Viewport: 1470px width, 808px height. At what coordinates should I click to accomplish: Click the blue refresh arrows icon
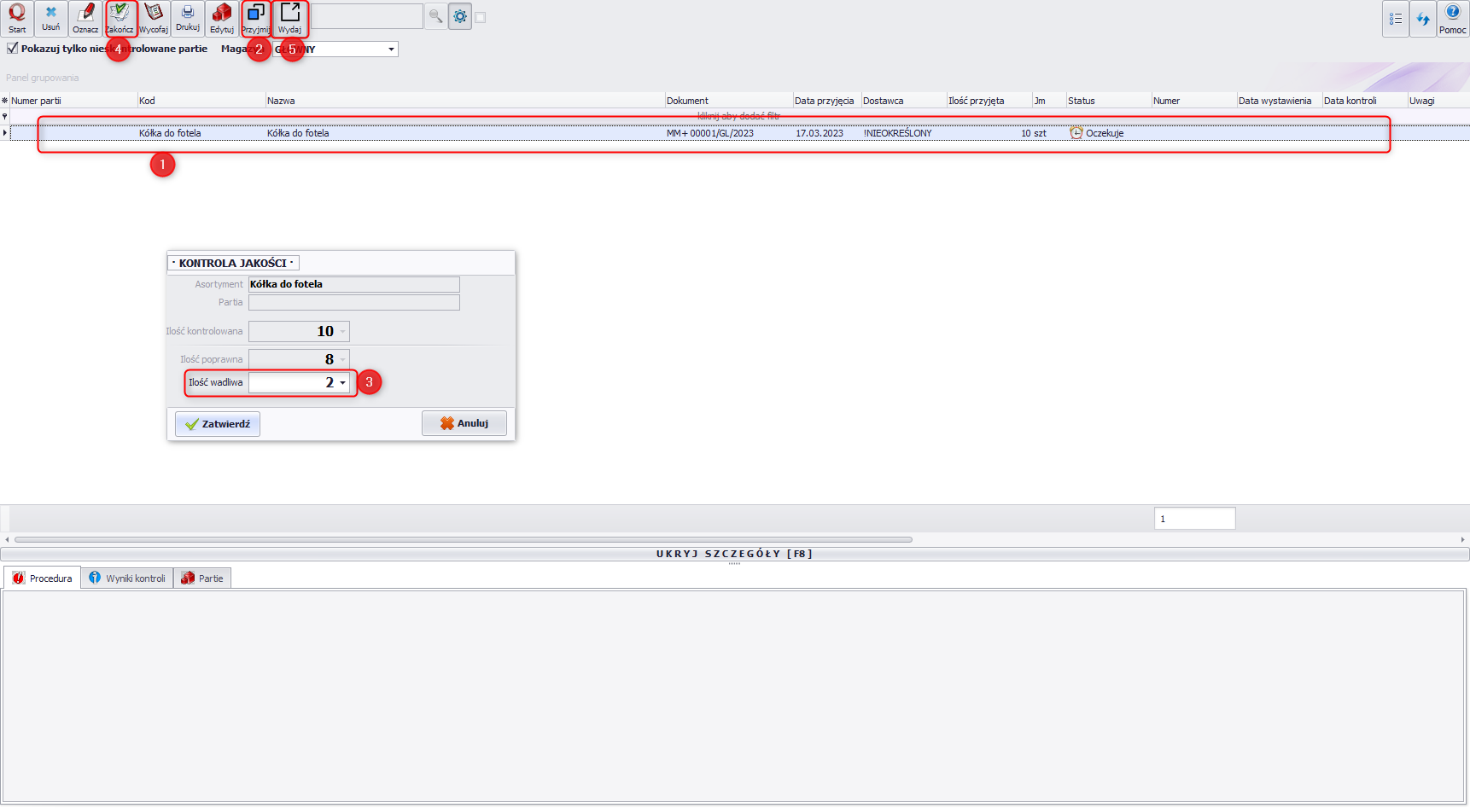click(1423, 19)
